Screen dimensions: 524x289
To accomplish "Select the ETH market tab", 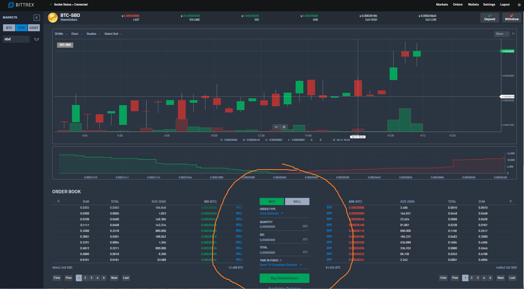I will (21, 28).
